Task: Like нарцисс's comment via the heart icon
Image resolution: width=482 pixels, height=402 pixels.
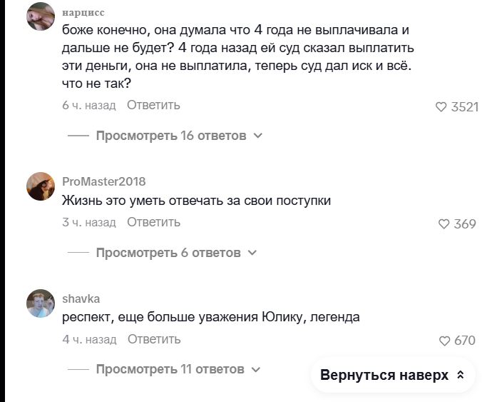Action: 441,107
